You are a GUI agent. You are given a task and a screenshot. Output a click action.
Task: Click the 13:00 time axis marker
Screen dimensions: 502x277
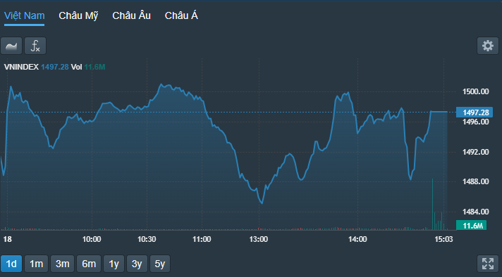pyautogui.click(x=258, y=239)
